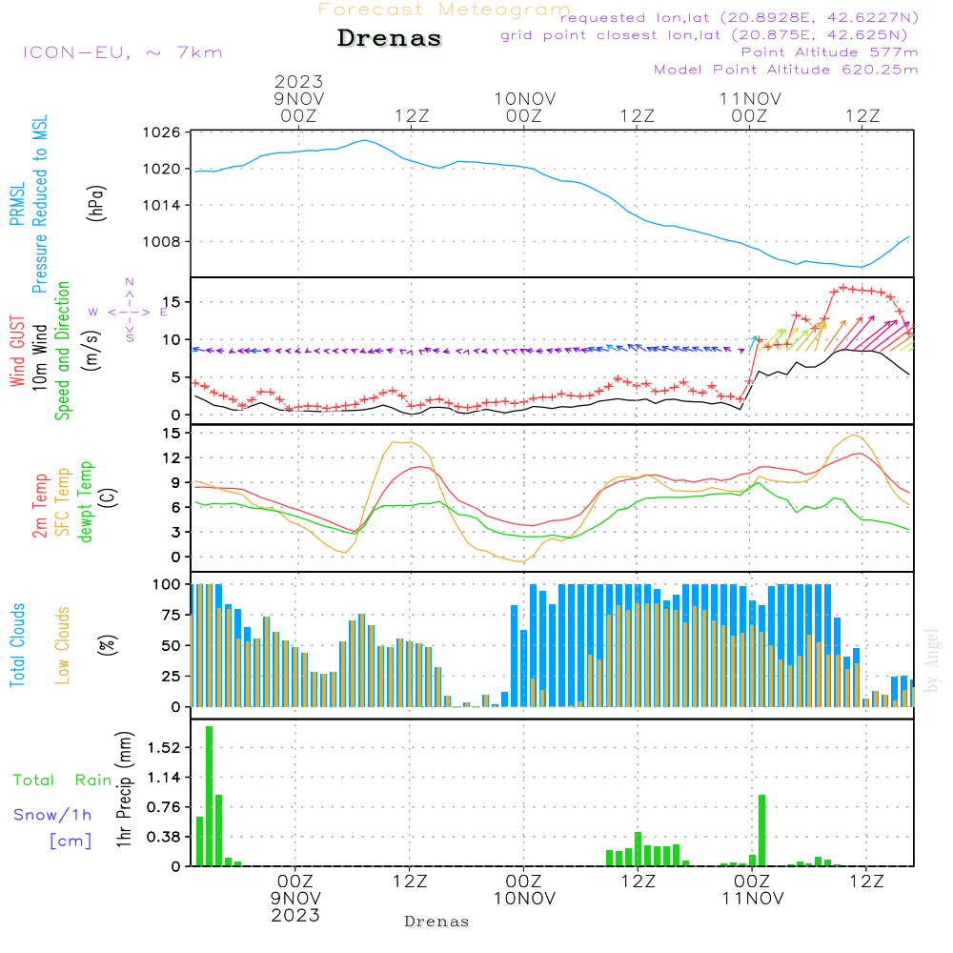Image resolution: width=953 pixels, height=953 pixels.
Task: Click the peak of the pressure curve
Action: click(x=364, y=140)
